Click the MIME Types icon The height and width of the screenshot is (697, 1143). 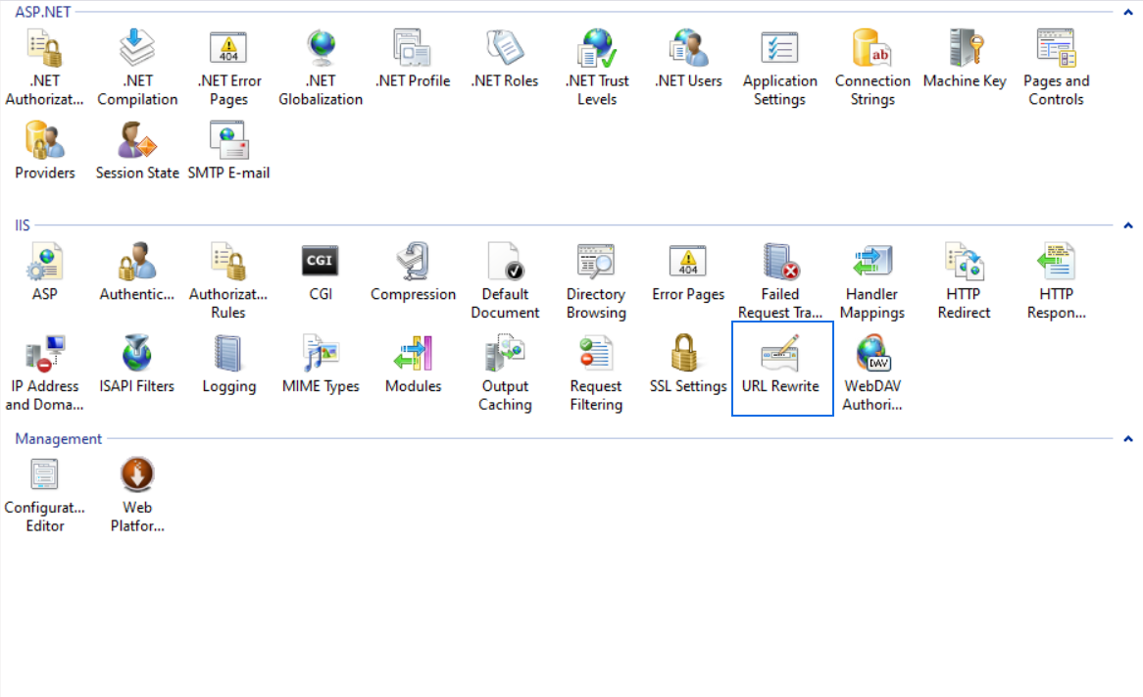[321, 354]
